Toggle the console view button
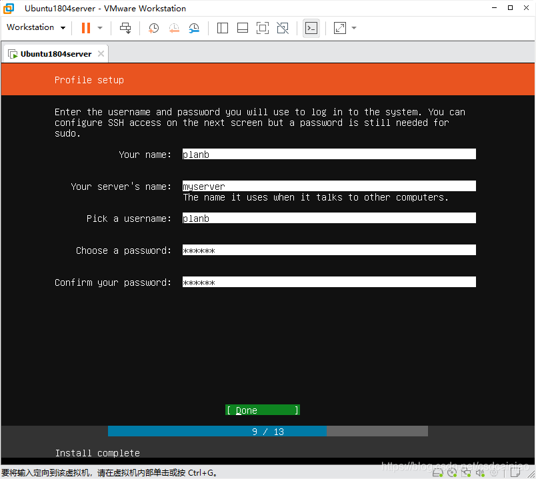Image resolution: width=536 pixels, height=479 pixels. point(311,28)
